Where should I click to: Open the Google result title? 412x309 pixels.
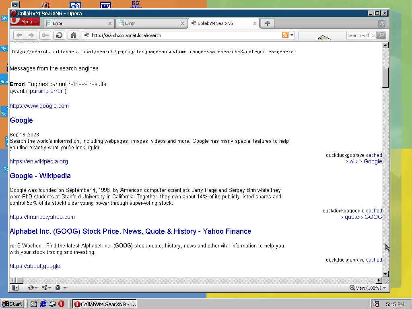click(x=21, y=120)
